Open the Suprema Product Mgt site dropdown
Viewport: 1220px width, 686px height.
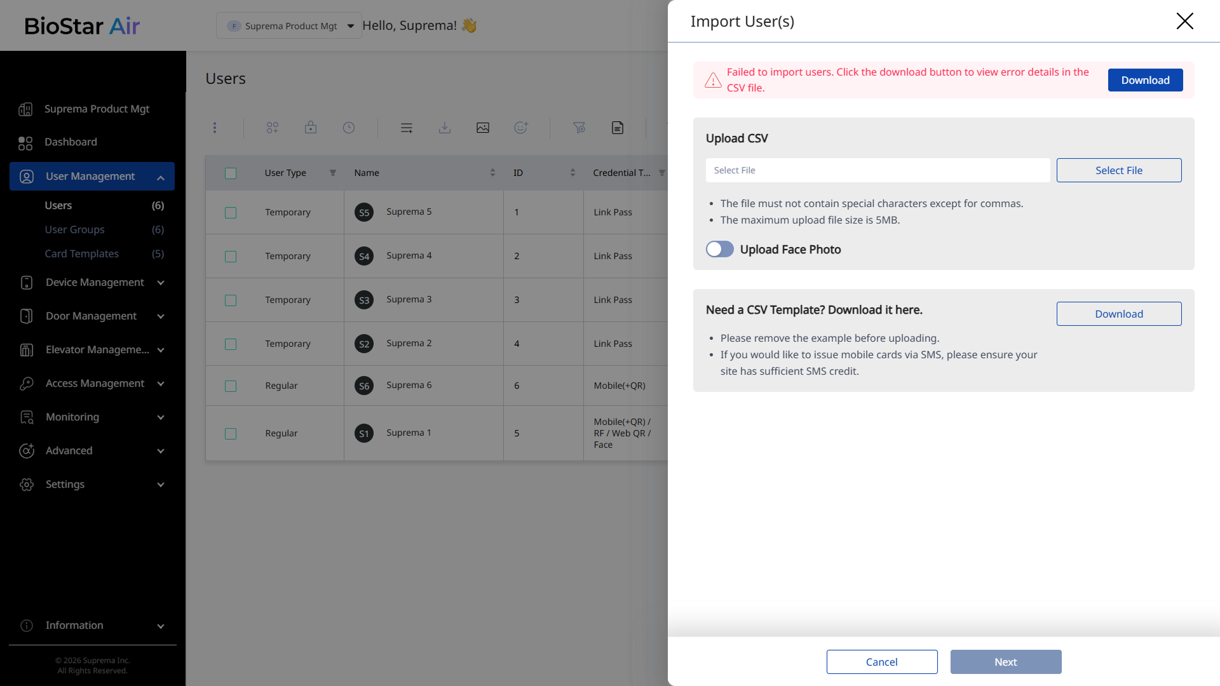coord(289,26)
